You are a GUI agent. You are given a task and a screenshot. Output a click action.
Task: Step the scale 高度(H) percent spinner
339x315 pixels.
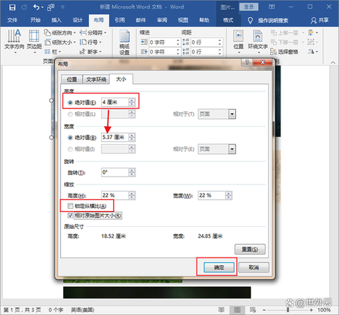tap(132, 196)
